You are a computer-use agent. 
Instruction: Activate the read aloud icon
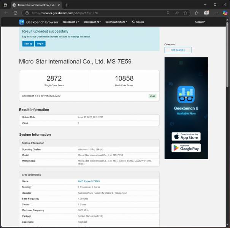pyautogui.click(x=177, y=13)
